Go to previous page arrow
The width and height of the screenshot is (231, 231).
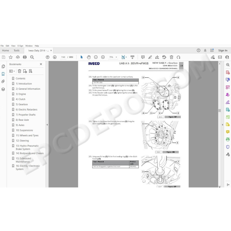48,57
